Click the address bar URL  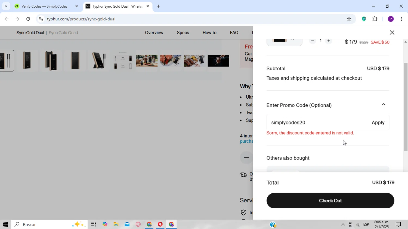pos(81,19)
